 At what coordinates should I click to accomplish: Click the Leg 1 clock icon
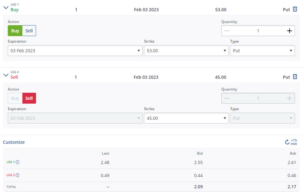(18, 162)
